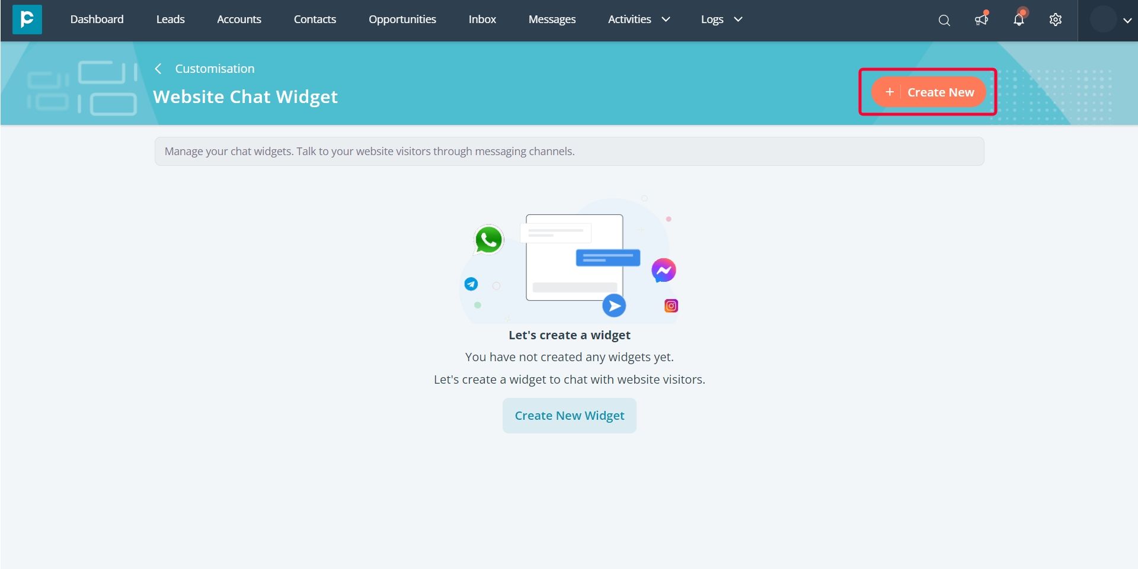Open the Messages section
The image size is (1138, 569).
(x=552, y=19)
